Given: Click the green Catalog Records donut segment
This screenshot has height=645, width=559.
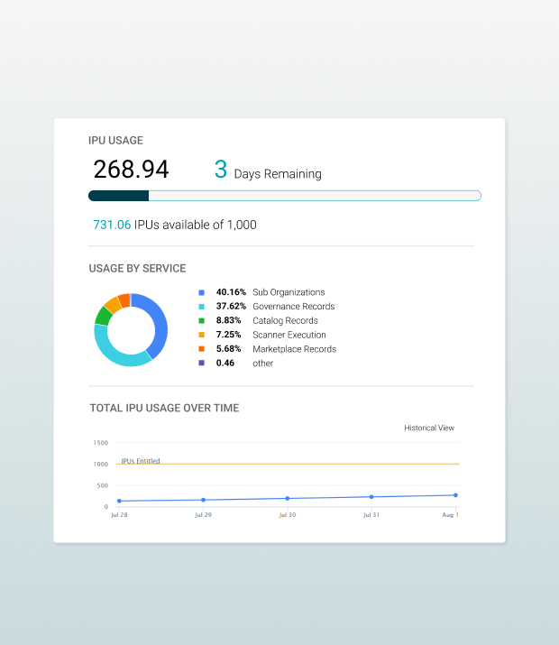Looking at the screenshot, I should click(102, 315).
